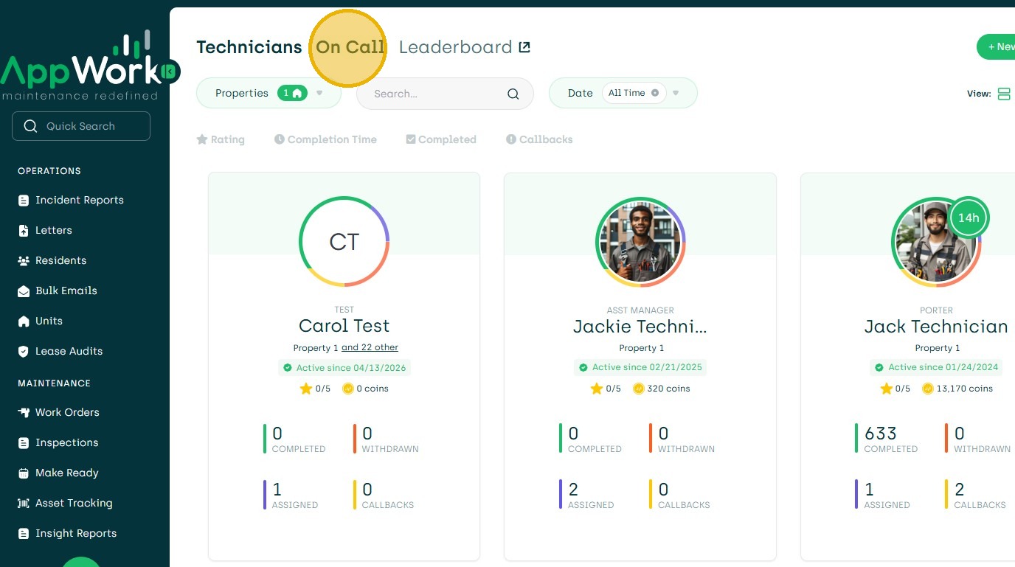
Task: Sort technicians by Rating
Action: click(x=221, y=139)
